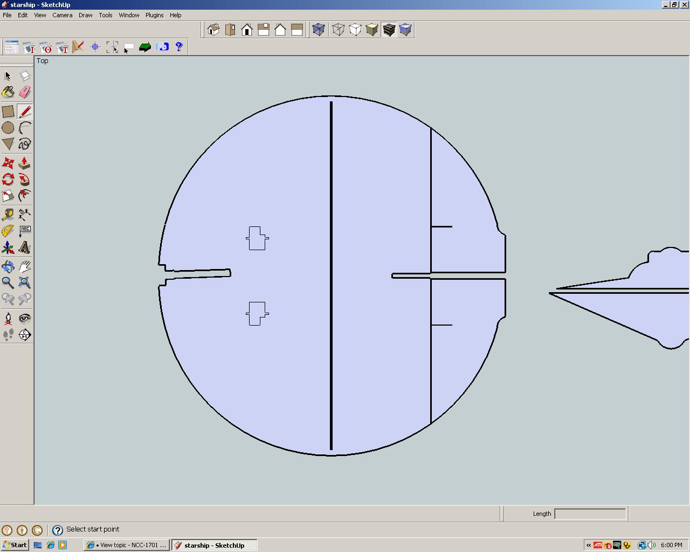Screen dimensions: 690x552
Task: Choose the Circle tool
Action: [8, 128]
